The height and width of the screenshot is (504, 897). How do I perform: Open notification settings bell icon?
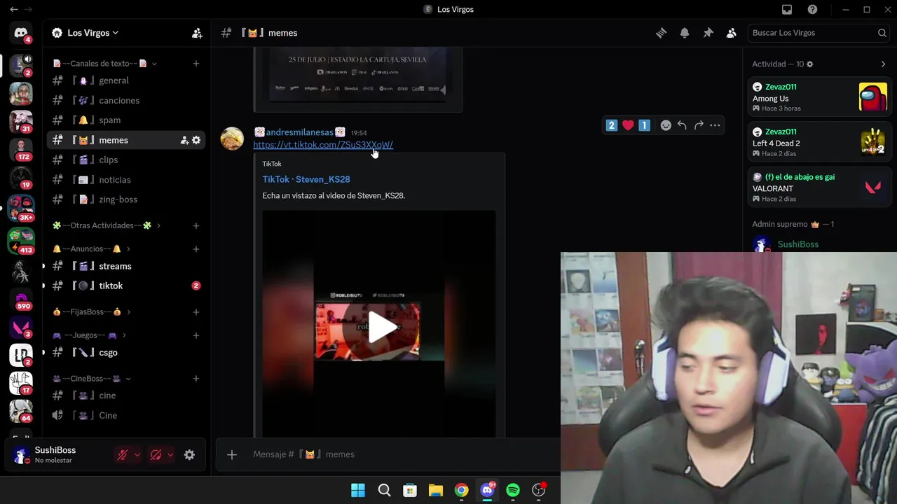tap(685, 33)
